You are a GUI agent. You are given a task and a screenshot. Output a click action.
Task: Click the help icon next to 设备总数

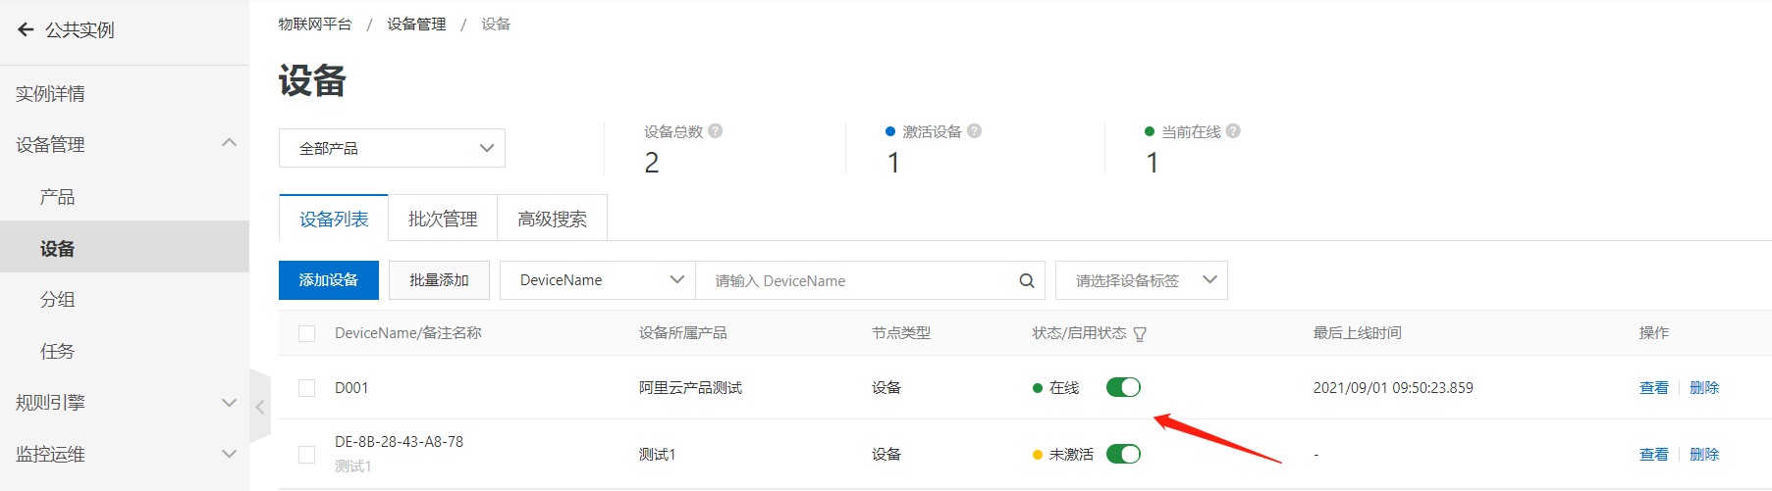tap(716, 130)
